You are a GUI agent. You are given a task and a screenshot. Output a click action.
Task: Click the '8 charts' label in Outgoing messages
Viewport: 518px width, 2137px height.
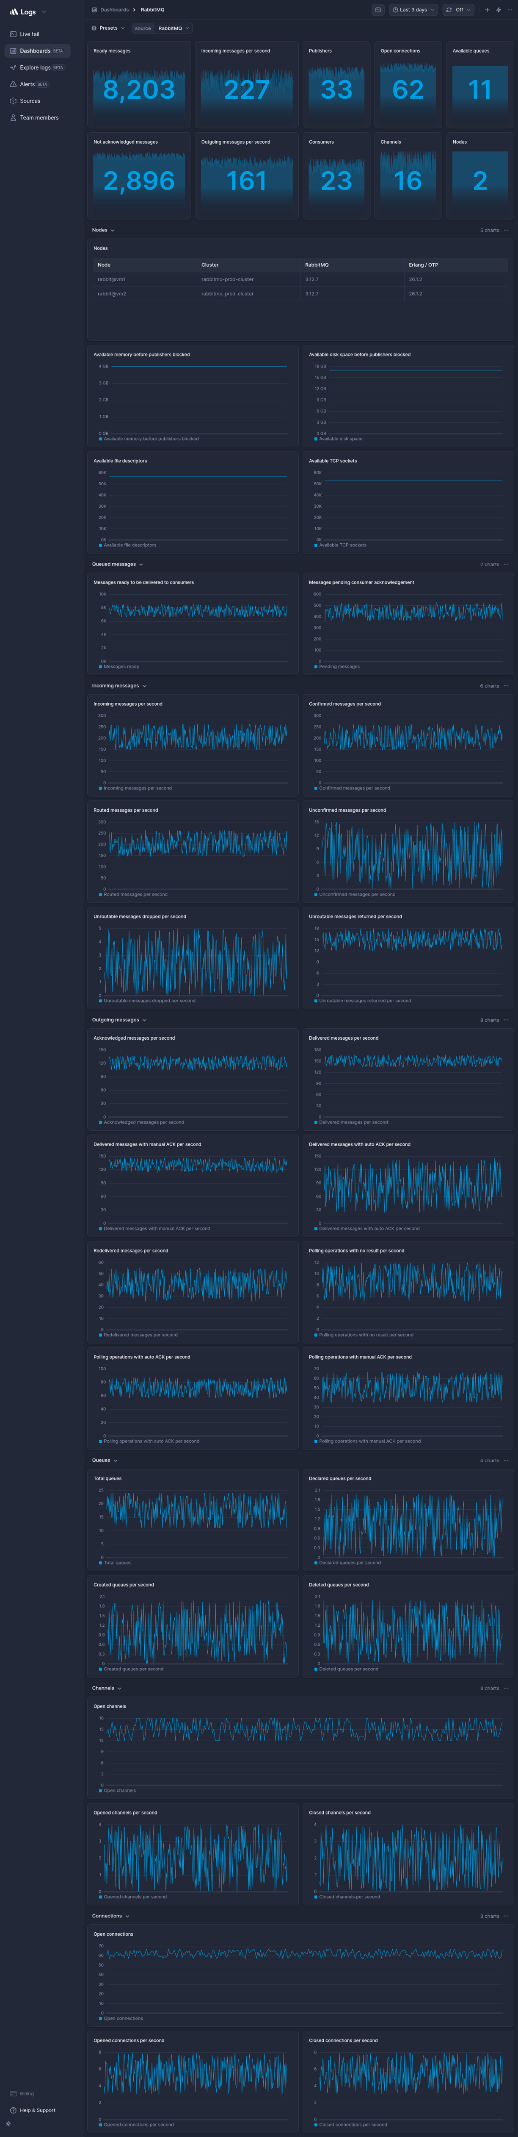489,1020
